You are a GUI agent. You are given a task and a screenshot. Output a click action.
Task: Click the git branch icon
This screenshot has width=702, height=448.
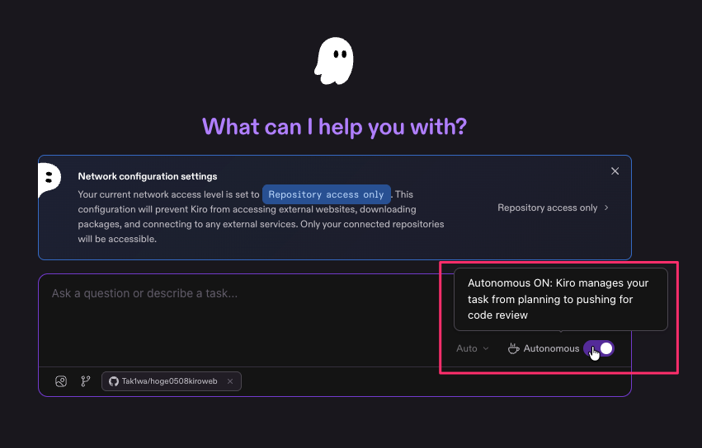pos(85,381)
